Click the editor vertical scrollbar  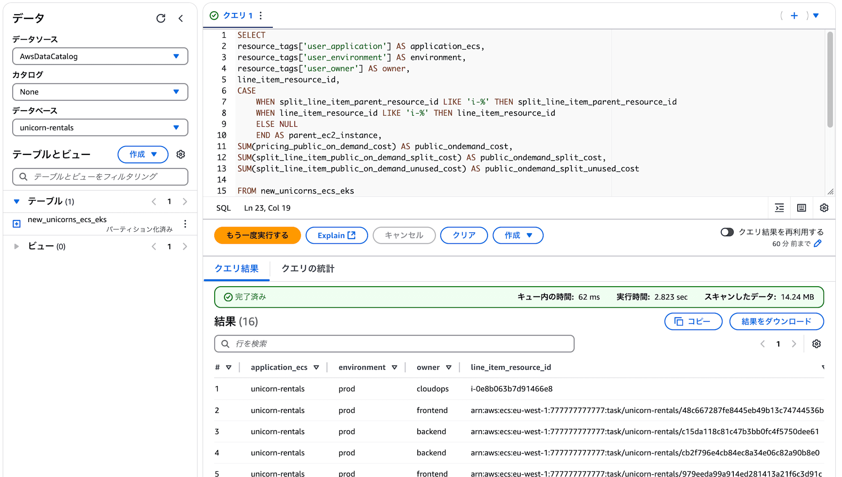pyautogui.click(x=830, y=80)
